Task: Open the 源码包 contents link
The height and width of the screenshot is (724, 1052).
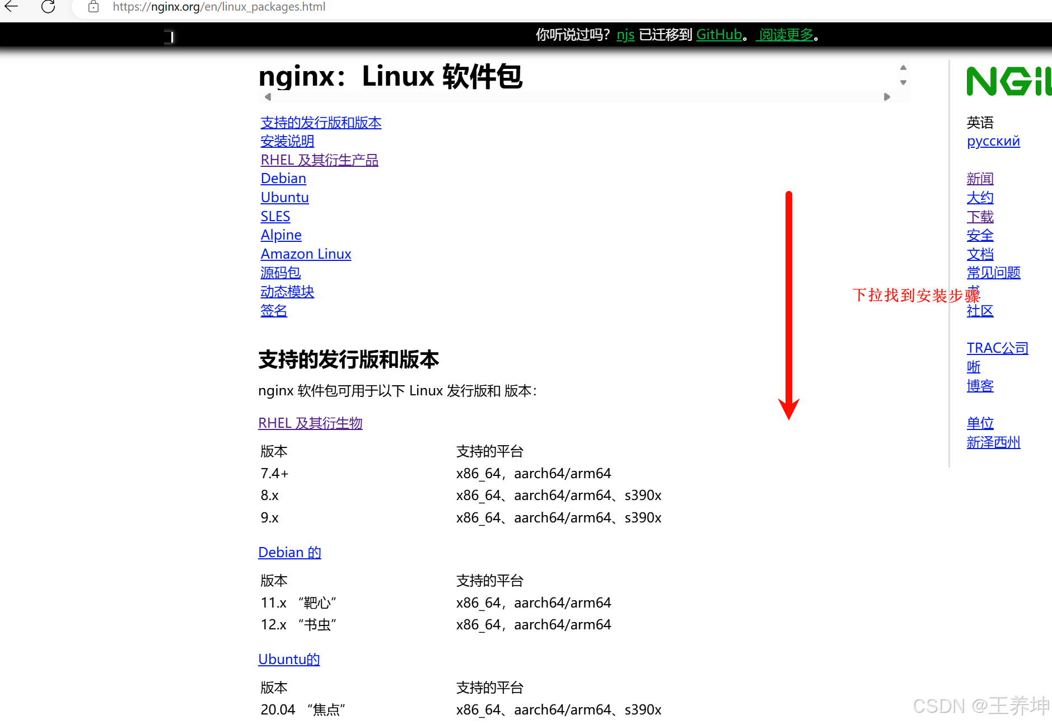Action: [280, 273]
